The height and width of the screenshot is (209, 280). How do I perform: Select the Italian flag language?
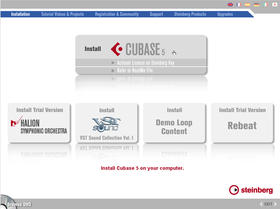coord(266,5)
